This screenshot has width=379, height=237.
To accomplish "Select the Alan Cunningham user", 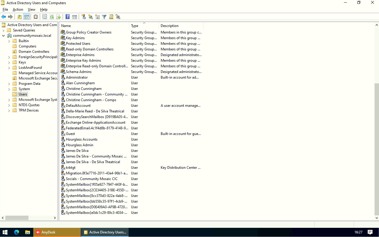I will [x=80, y=83].
